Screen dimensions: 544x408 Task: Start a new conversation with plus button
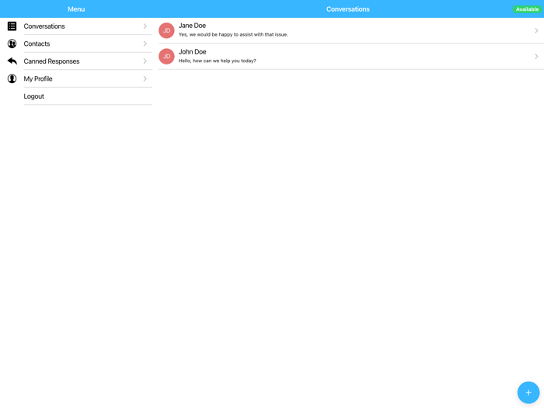[528, 392]
